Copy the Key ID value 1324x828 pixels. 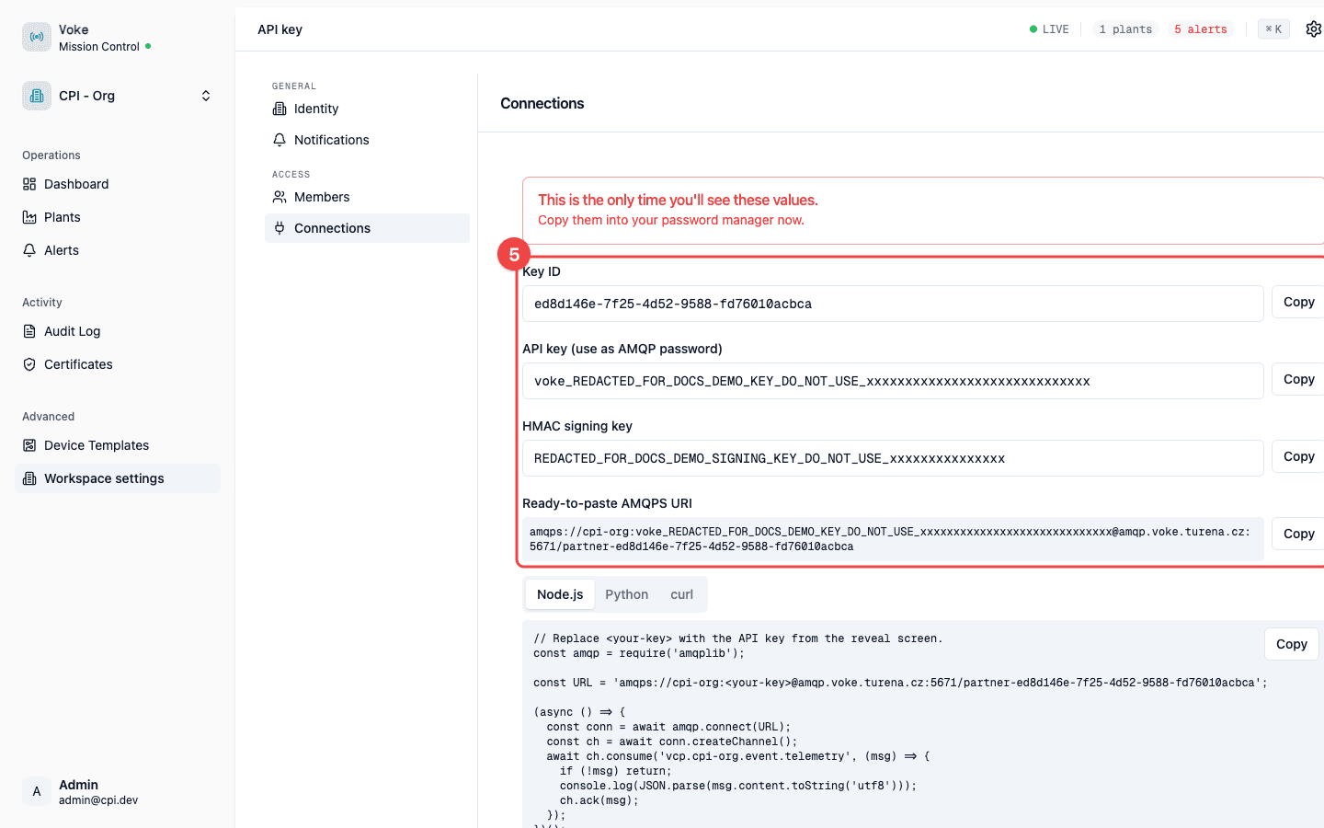click(1298, 302)
